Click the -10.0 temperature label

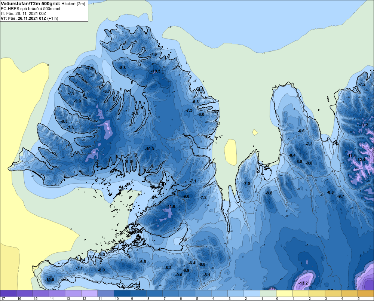click(50, 280)
